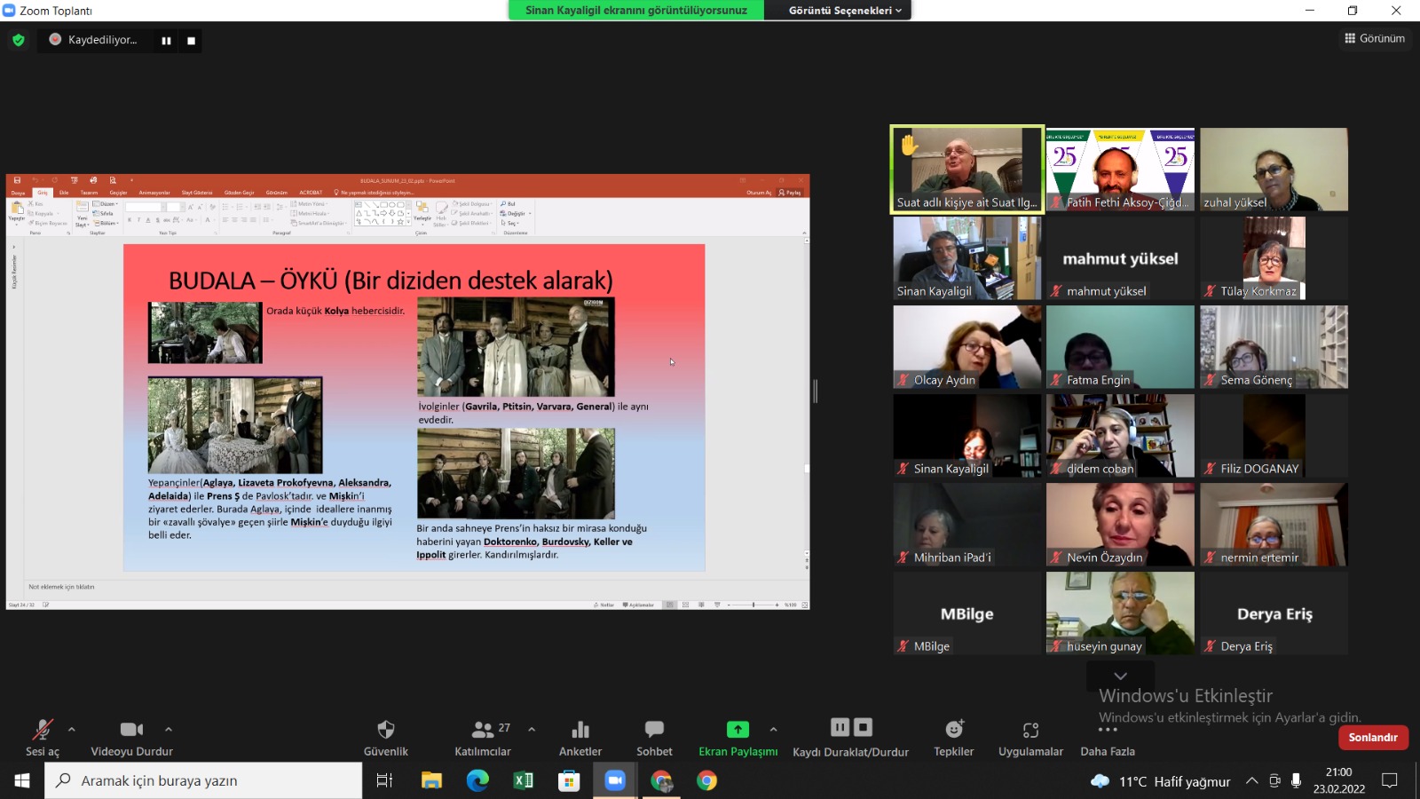Click Oturum Aç sign-in link
The width and height of the screenshot is (1420, 799).
(759, 193)
